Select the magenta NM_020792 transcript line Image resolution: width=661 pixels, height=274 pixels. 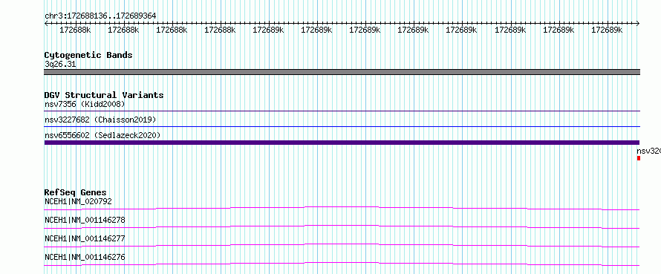(342, 208)
